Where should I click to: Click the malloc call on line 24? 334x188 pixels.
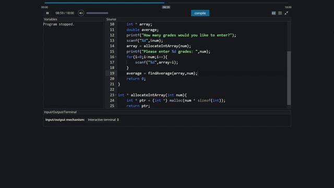coord(197,100)
